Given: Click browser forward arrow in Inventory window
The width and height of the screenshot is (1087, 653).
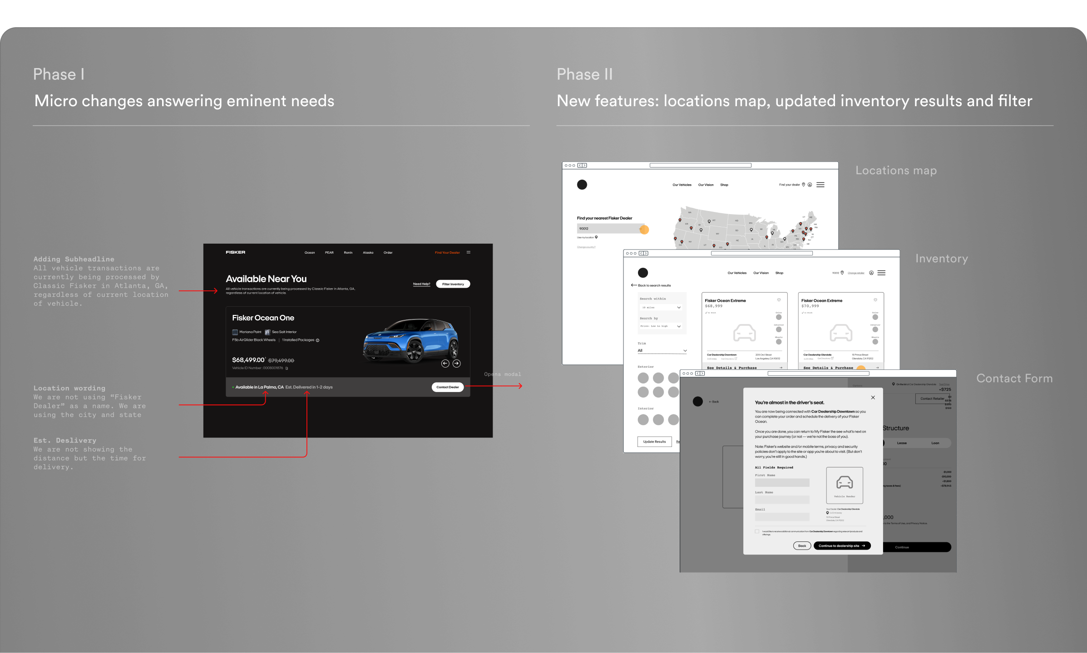Looking at the screenshot, I should [x=646, y=253].
